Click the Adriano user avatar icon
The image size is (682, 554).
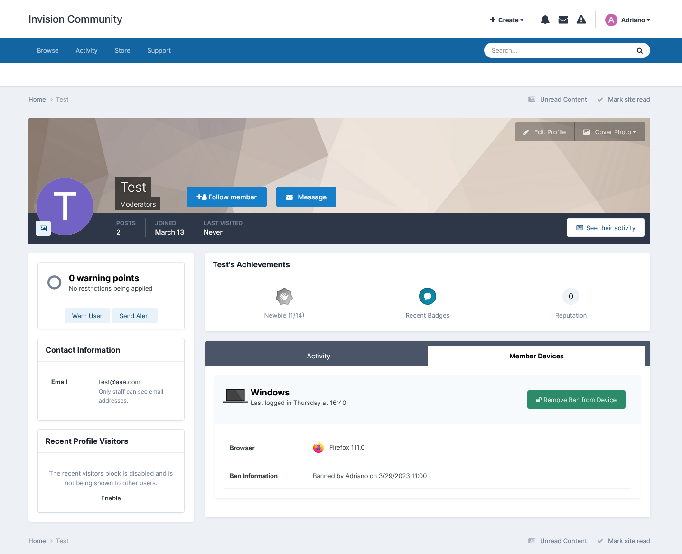(611, 20)
